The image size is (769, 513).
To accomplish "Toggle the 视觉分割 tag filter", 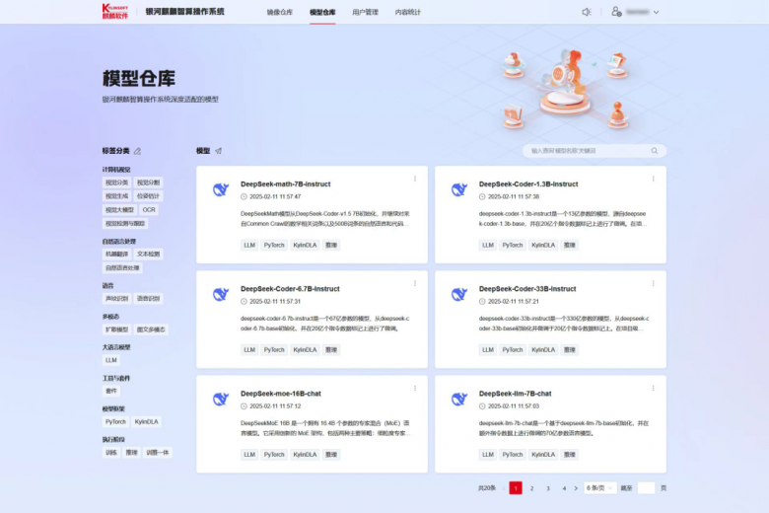I will click(148, 183).
